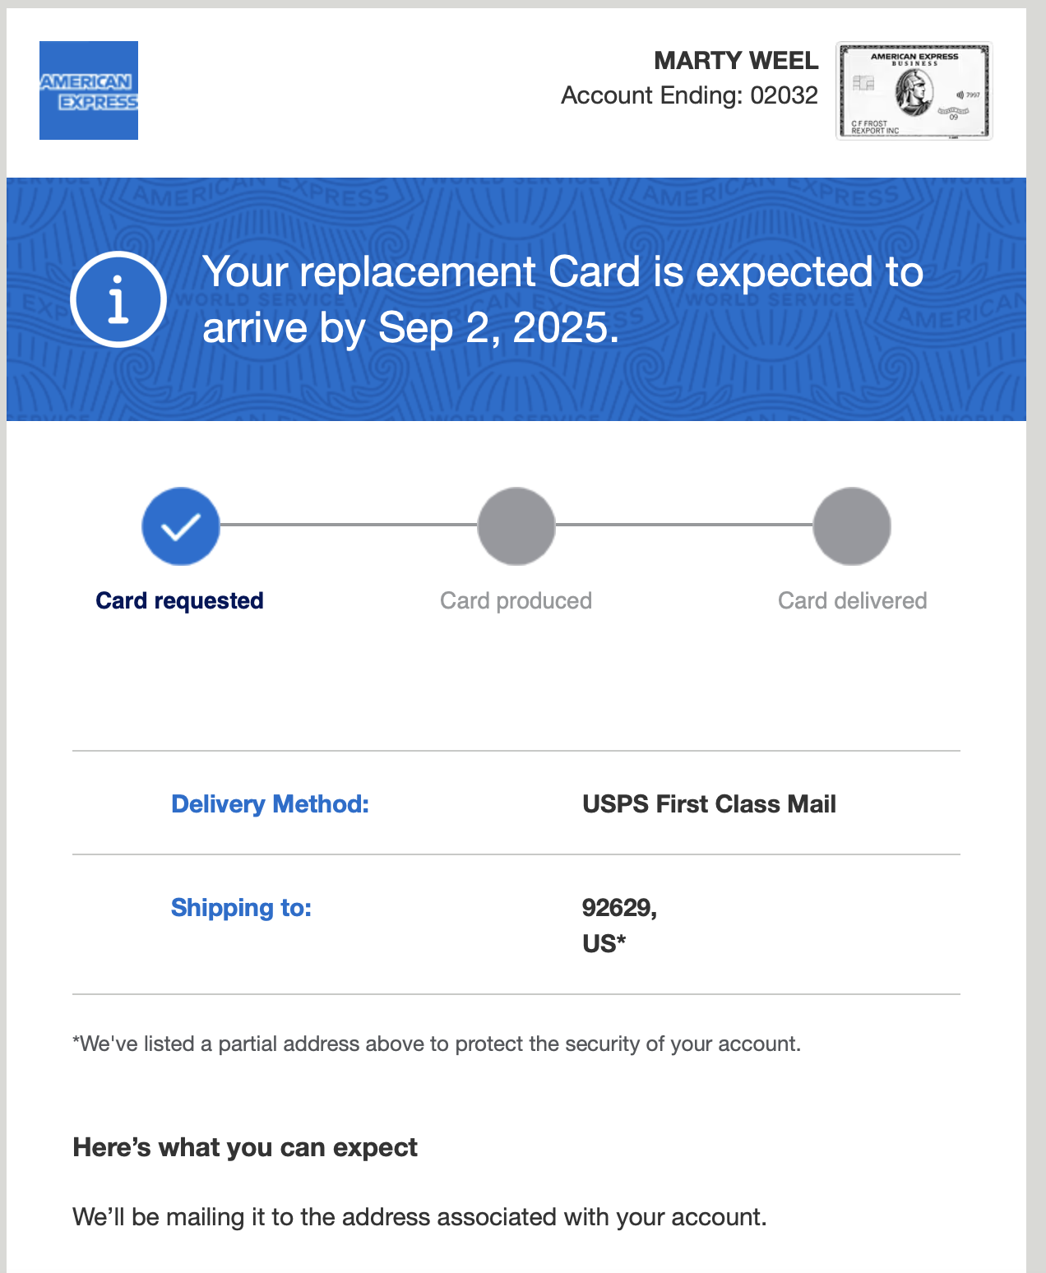Select the Card delivered step label
Image resolution: width=1046 pixels, height=1273 pixels.
[852, 601]
